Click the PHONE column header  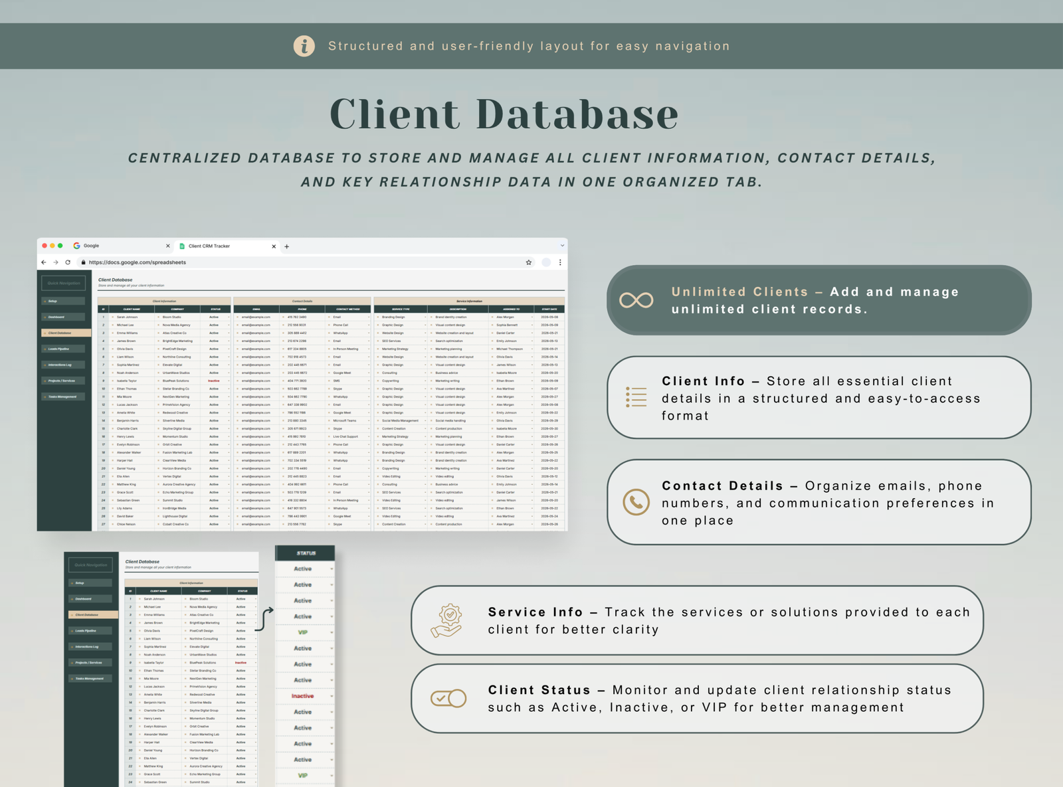point(302,309)
